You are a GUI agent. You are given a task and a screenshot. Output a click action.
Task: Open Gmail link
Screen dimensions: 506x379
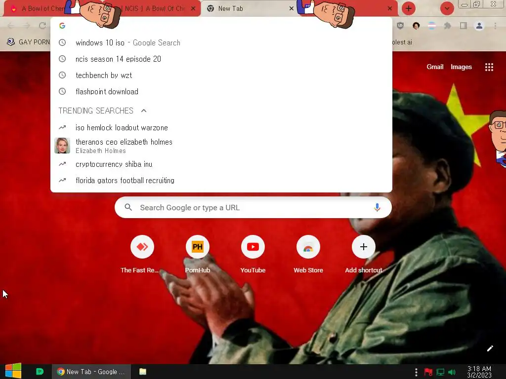coord(435,67)
